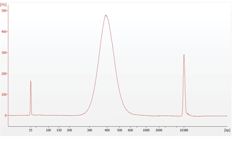The height and width of the screenshot is (142, 236).
Task: Click the [bp] x-axis unit label
Action: (227, 130)
